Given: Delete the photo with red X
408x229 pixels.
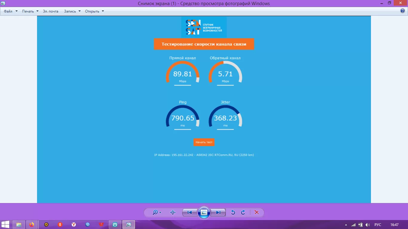Looking at the screenshot, I should coord(257,213).
